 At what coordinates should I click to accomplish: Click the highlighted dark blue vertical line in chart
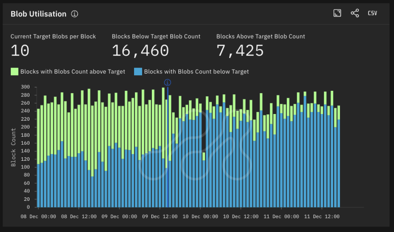click(168, 147)
